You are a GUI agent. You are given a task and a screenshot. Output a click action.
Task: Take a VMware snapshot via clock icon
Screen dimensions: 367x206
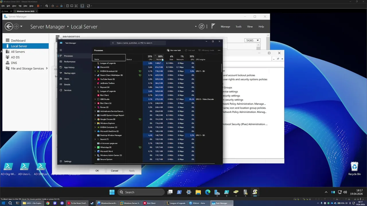pyautogui.click(x=53, y=6)
